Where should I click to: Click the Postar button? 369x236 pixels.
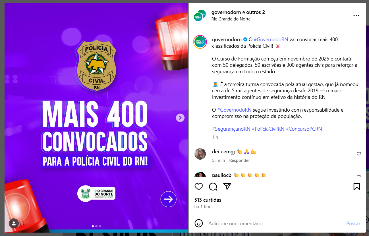(353, 224)
